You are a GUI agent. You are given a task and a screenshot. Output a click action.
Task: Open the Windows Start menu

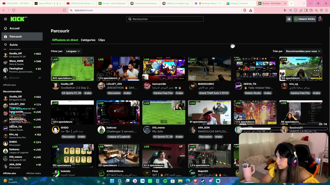112,181
